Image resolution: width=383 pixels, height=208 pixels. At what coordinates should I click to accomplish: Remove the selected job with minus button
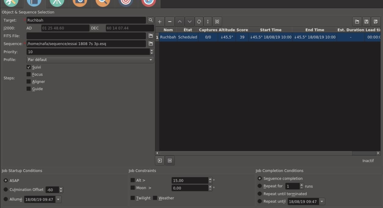[x=170, y=22]
